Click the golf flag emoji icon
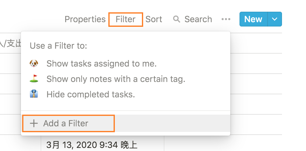 point(34,79)
